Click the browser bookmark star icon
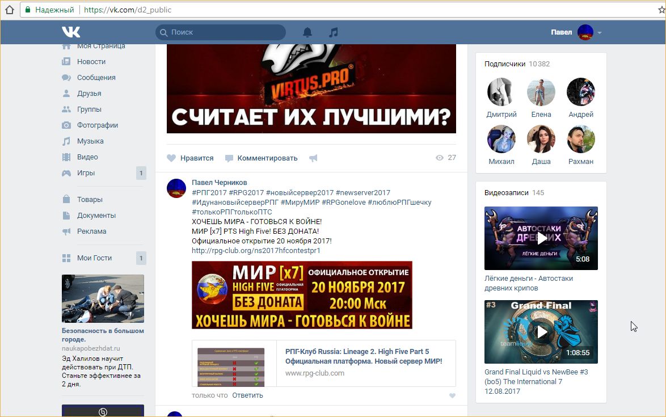The image size is (666, 417). (x=662, y=10)
